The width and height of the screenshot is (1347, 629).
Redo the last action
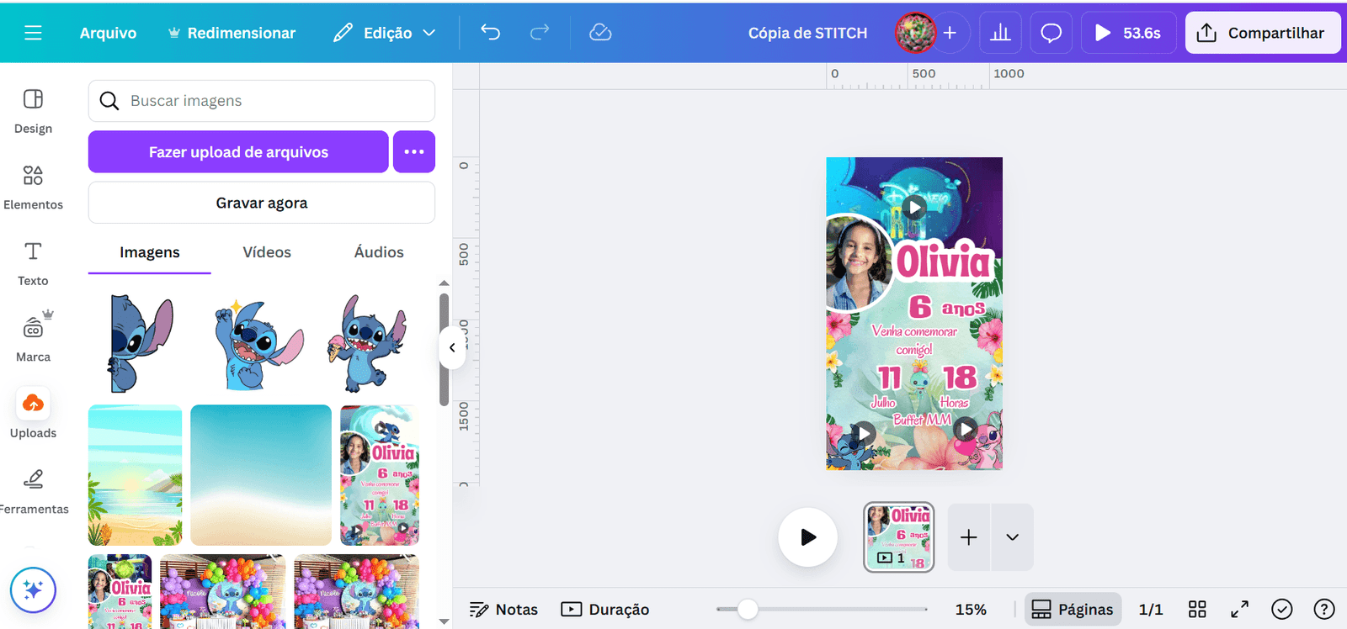pyautogui.click(x=540, y=33)
